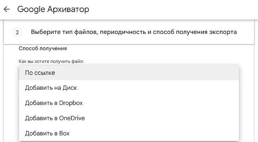Use Box cloud storage for export

[x=47, y=133]
